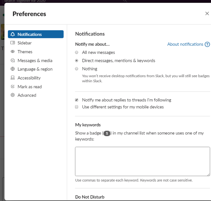Screen dimensions: 211x201
Task: Open Language & region settings
Action: (x=36, y=69)
